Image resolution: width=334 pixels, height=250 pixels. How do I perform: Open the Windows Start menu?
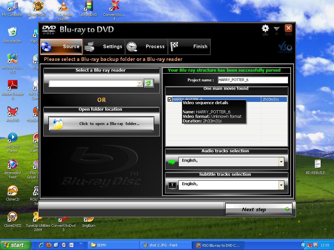pyautogui.click(x=15, y=245)
